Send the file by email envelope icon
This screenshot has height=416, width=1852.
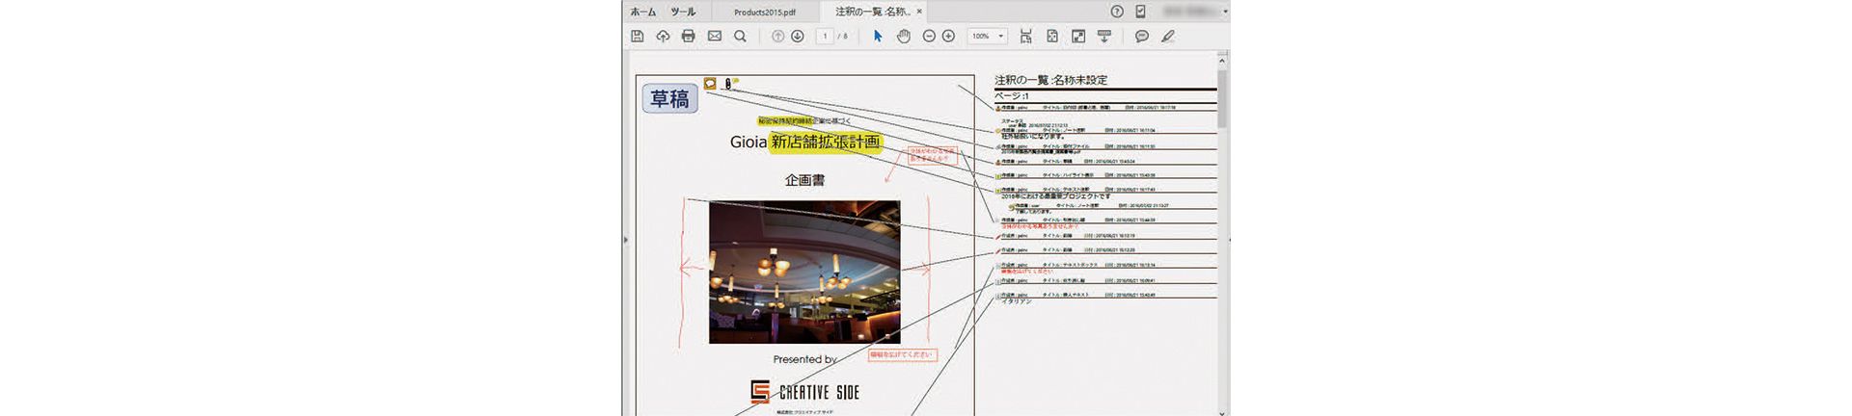[714, 36]
